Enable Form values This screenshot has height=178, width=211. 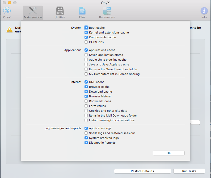point(86,106)
